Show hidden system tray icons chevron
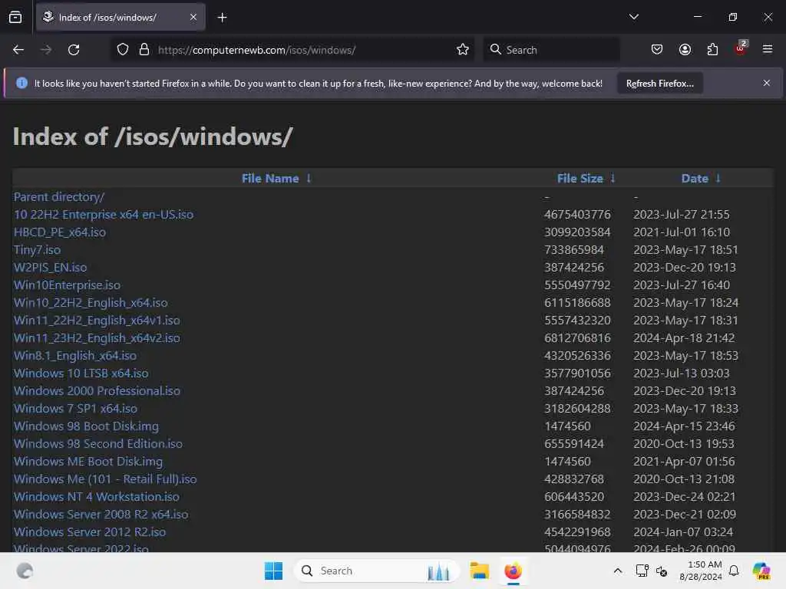The image size is (786, 589). click(618, 571)
